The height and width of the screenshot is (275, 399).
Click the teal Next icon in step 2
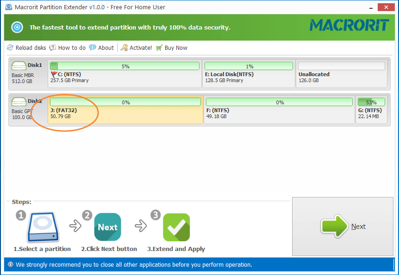[107, 227]
